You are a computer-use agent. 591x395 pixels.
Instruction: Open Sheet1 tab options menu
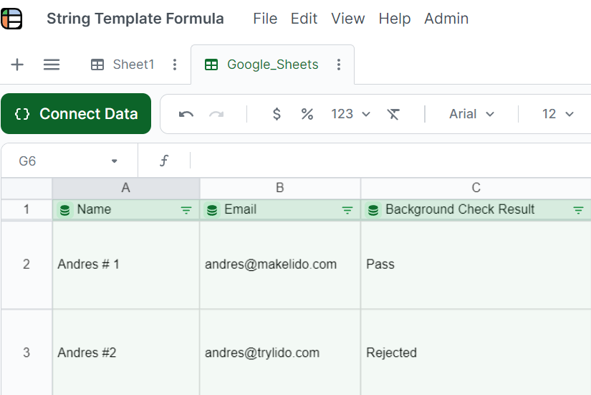pyautogui.click(x=175, y=65)
